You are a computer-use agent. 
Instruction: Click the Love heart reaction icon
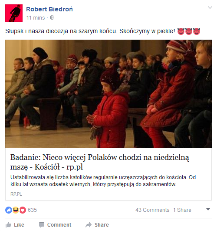click(x=23, y=210)
